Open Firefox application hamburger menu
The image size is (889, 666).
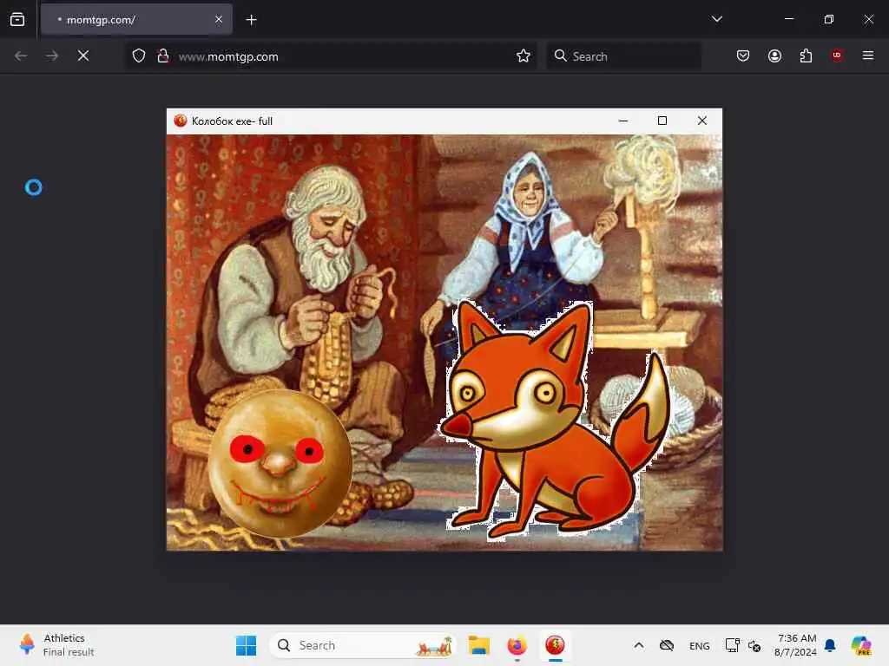pyautogui.click(x=867, y=55)
